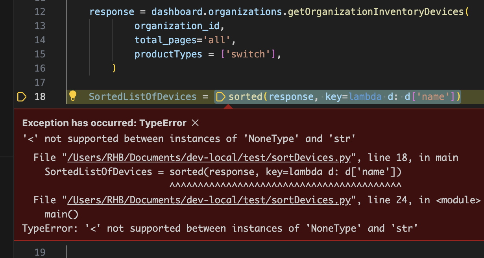
Task: Place cursor on the response variable
Action: coord(112,11)
